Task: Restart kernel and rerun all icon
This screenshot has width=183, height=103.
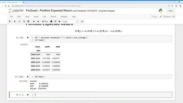Action: tap(59, 21)
